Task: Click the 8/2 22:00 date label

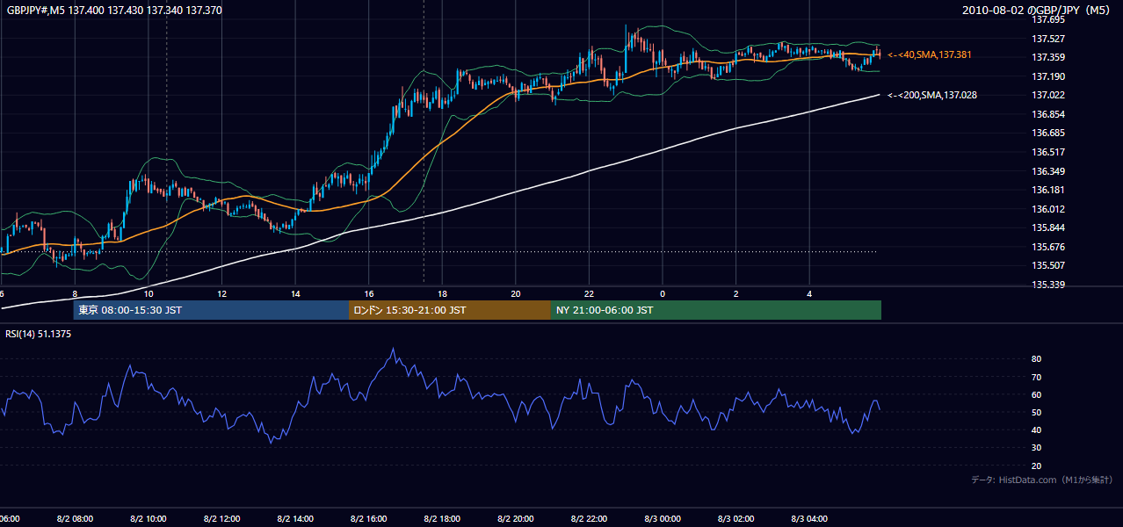Action: coord(589,519)
